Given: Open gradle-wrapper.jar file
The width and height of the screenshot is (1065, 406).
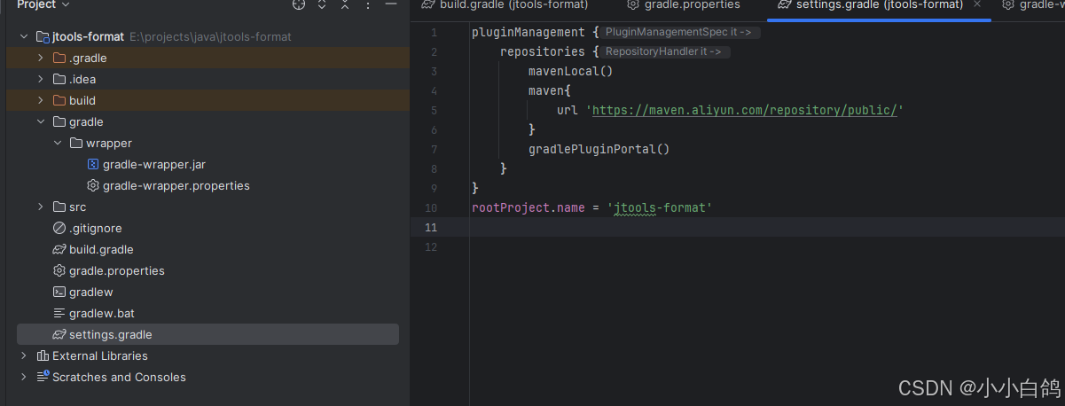Looking at the screenshot, I should click(154, 165).
